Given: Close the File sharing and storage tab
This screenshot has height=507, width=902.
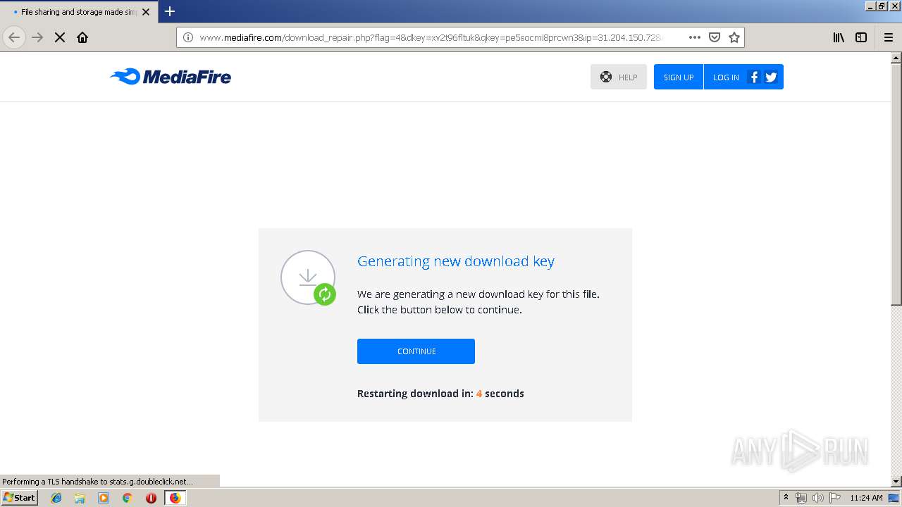Looking at the screenshot, I should 146,12.
